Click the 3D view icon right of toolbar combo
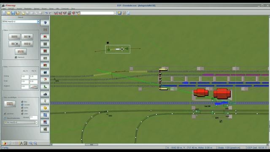Viewport: 270px width, 152px height. tap(119, 13)
